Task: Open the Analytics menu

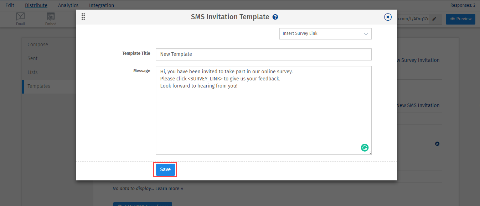Action: [68, 5]
